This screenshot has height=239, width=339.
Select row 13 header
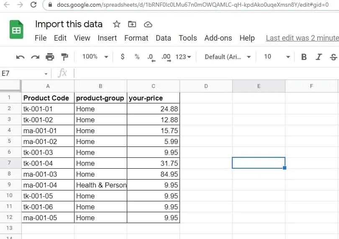pos(10,228)
